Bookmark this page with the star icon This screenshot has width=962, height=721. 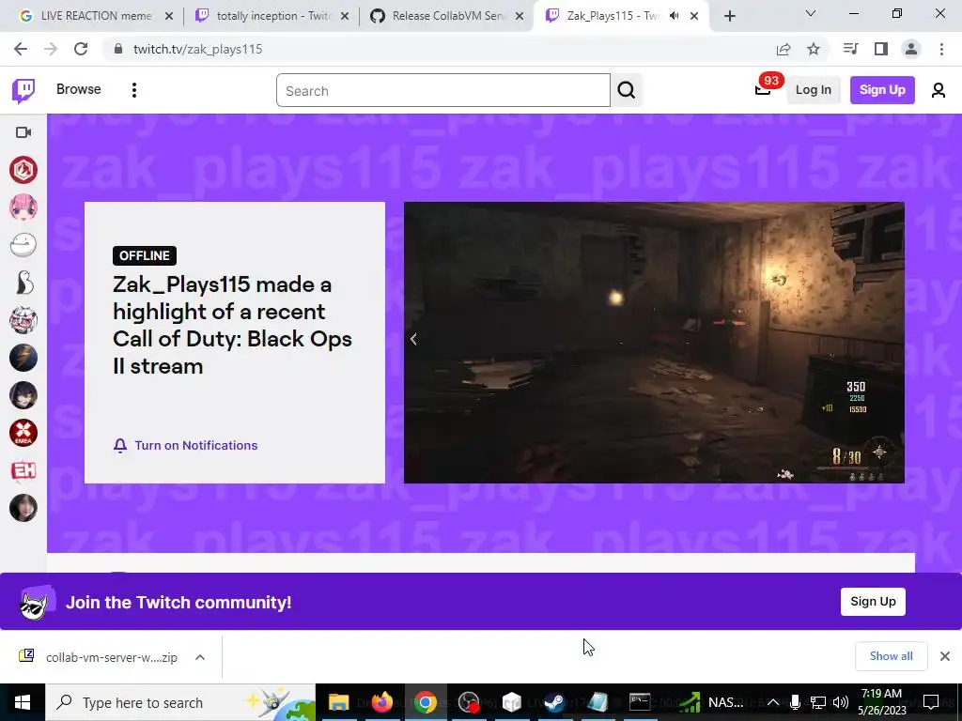tap(814, 49)
